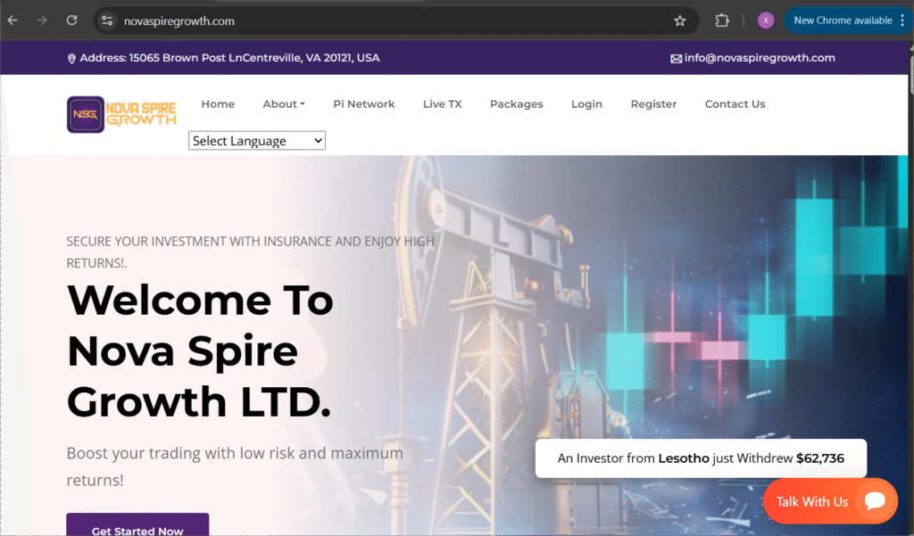Open the Register link
The width and height of the screenshot is (914, 536).
click(653, 103)
